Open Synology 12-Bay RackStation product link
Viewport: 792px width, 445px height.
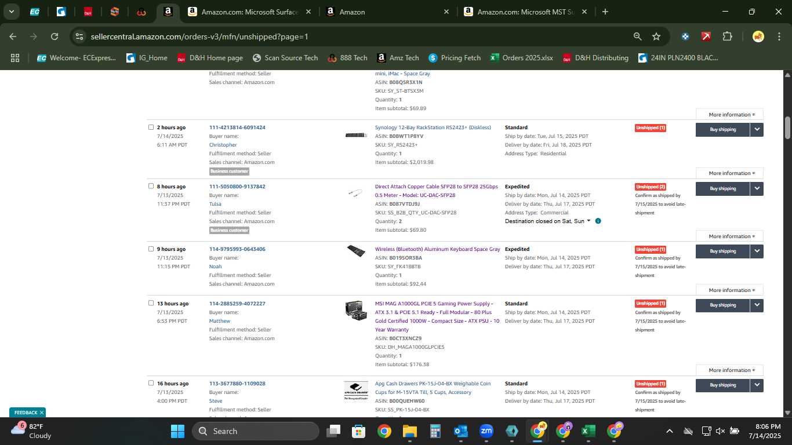(433, 127)
